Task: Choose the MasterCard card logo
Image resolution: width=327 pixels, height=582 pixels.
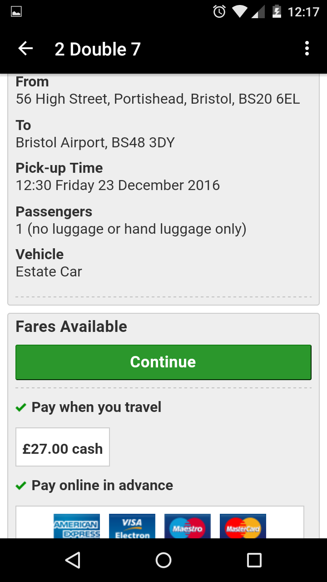Action: click(243, 527)
